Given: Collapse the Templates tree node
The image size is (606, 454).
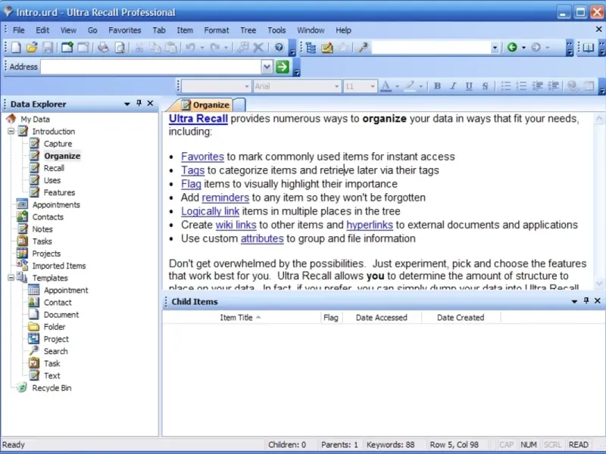Looking at the screenshot, I should 11,278.
